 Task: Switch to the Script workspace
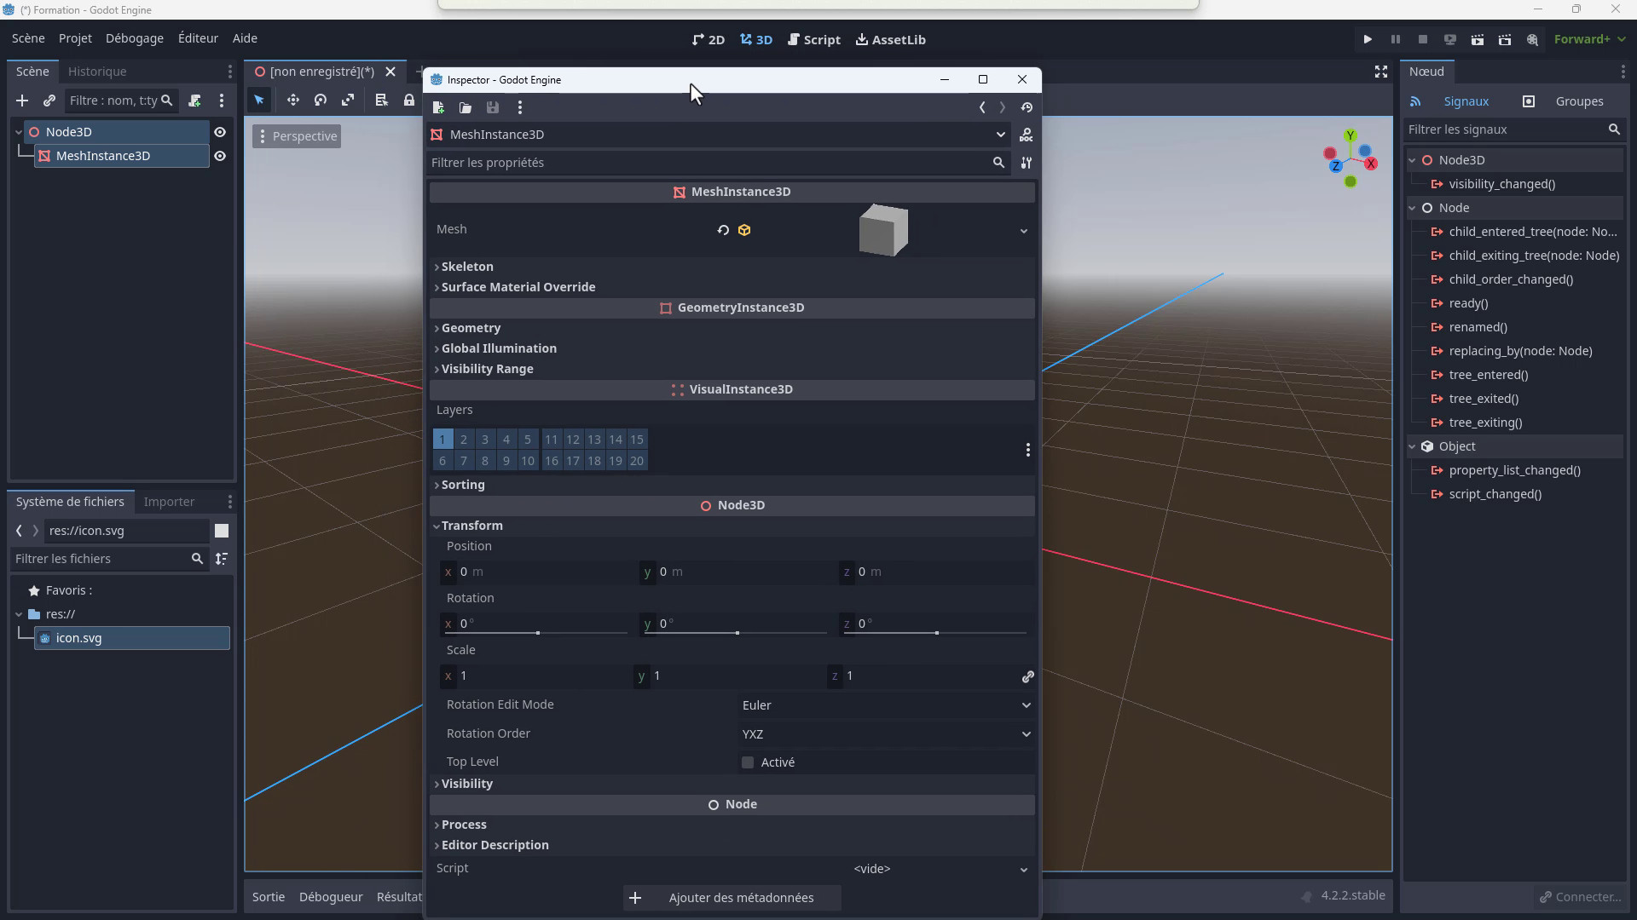(814, 39)
